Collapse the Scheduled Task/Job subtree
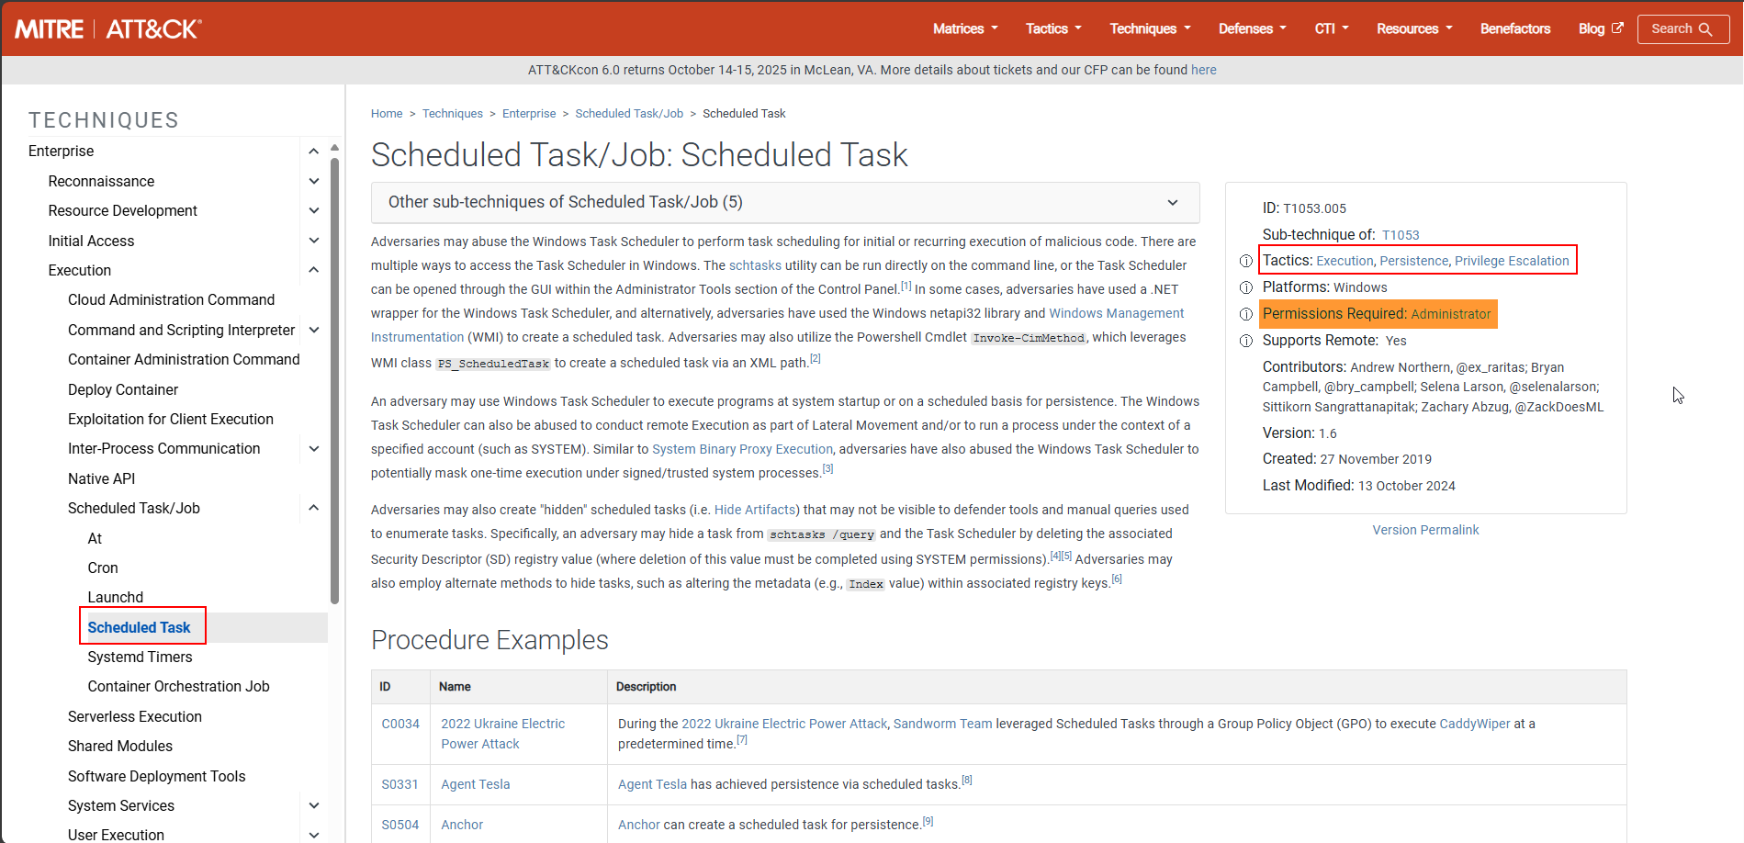Viewport: 1744px width, 843px height. [x=313, y=508]
